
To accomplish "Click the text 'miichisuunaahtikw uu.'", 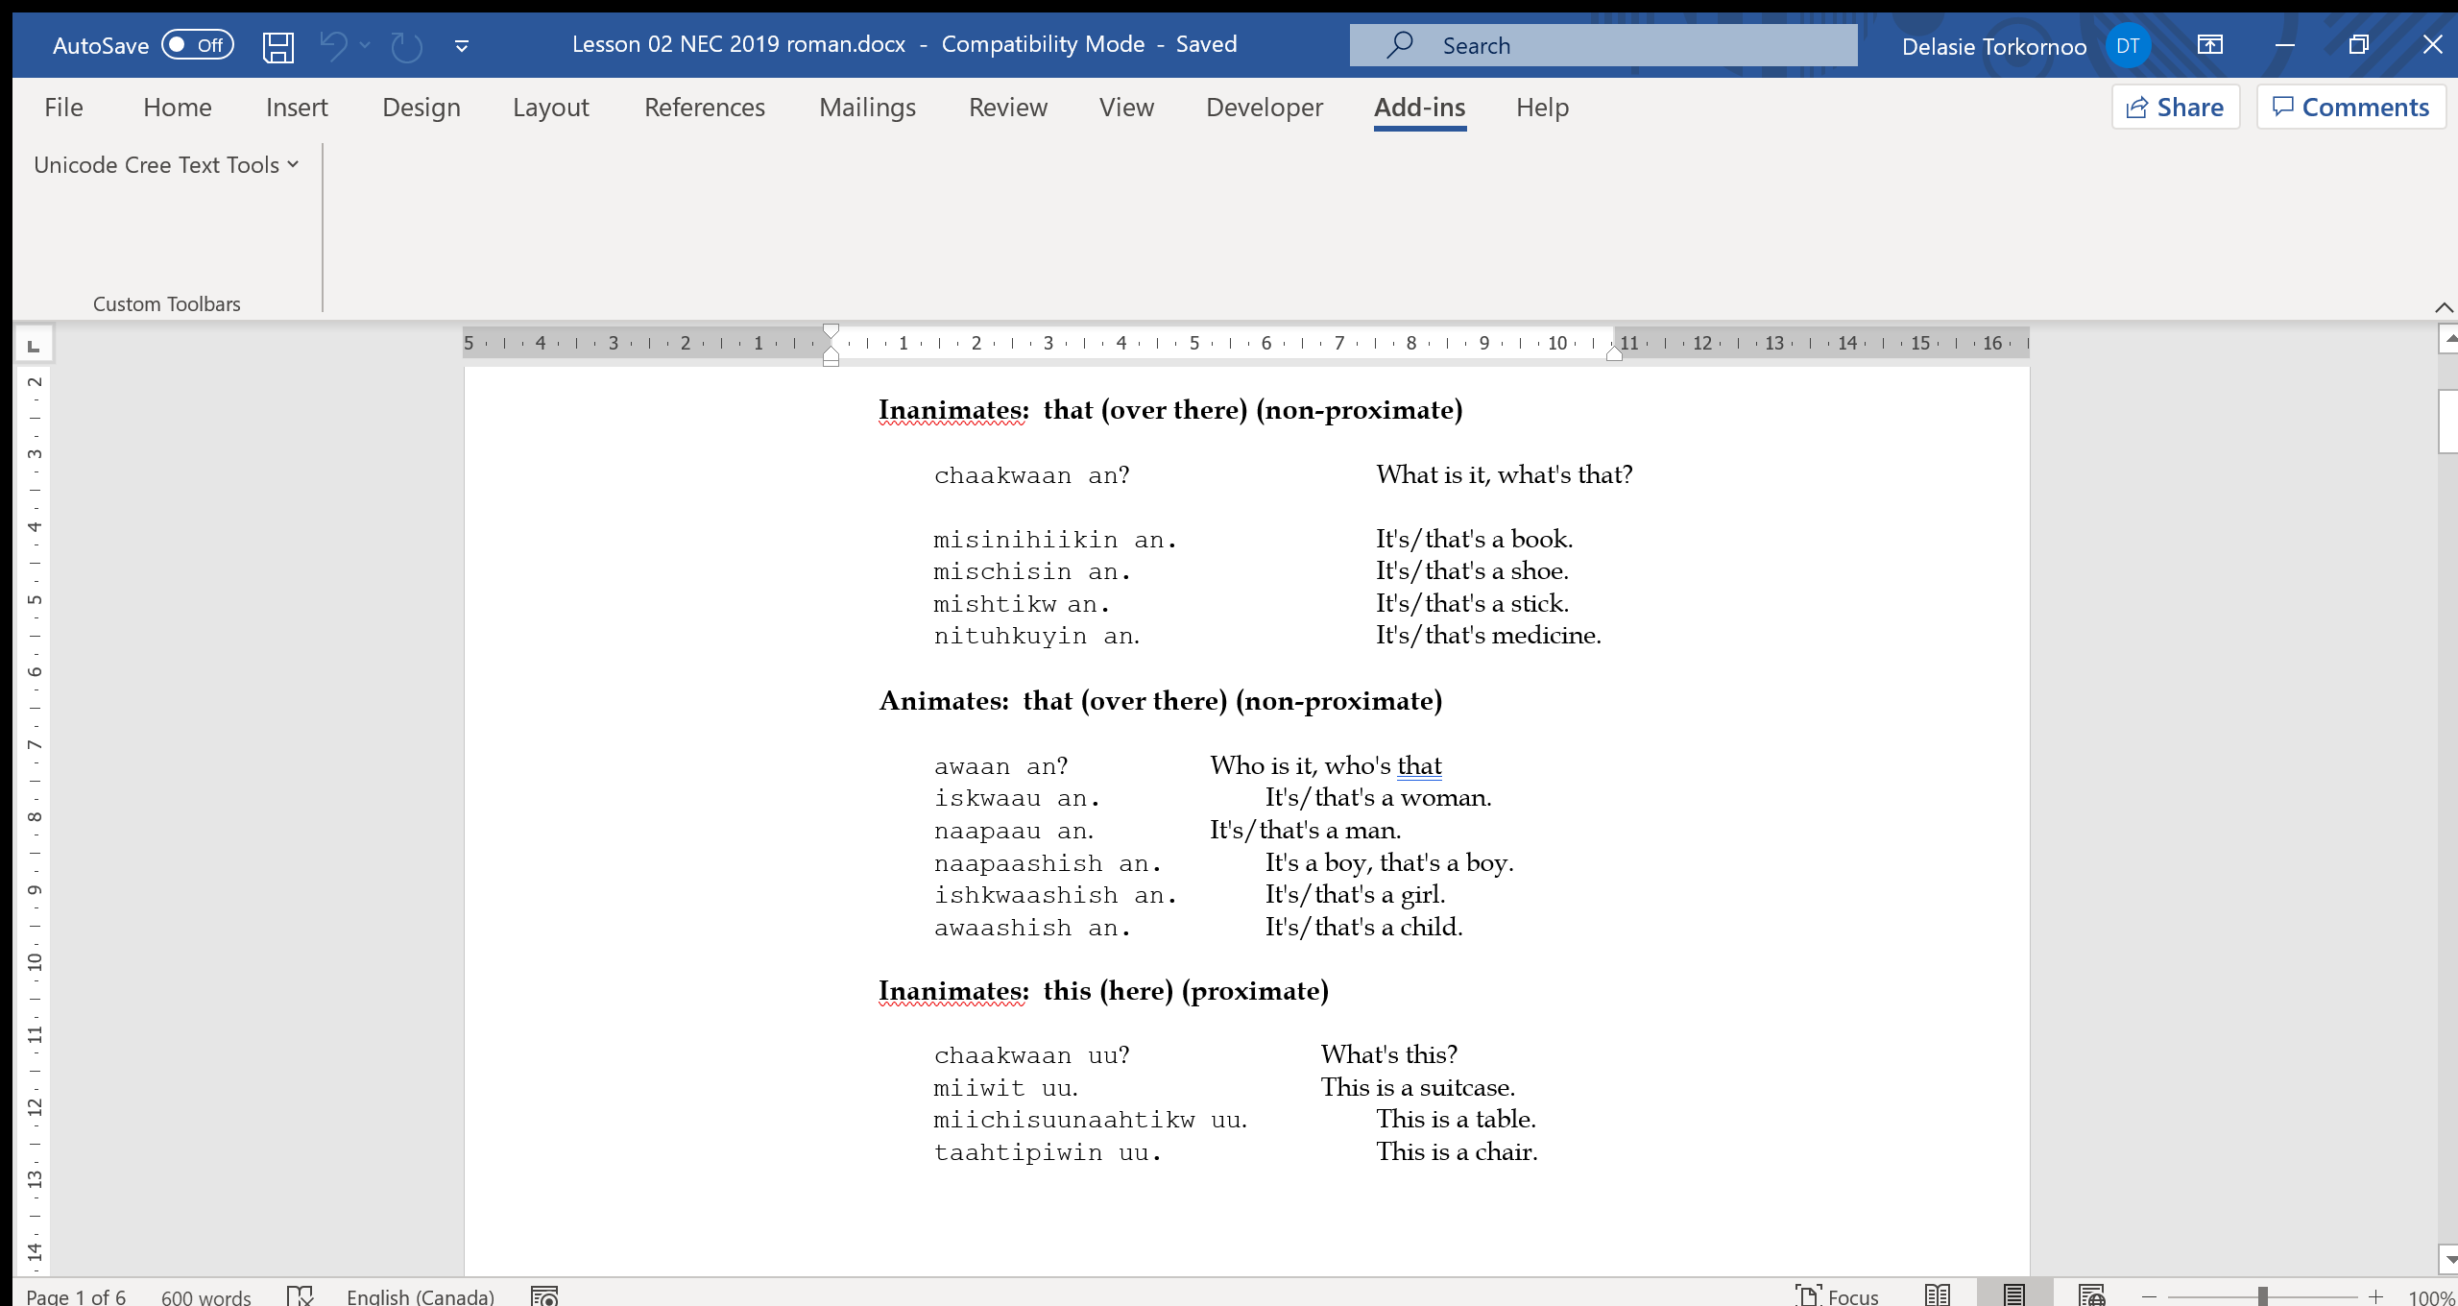I will 1091,1120.
